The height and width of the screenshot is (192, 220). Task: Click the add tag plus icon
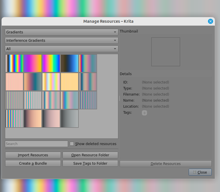144,113
